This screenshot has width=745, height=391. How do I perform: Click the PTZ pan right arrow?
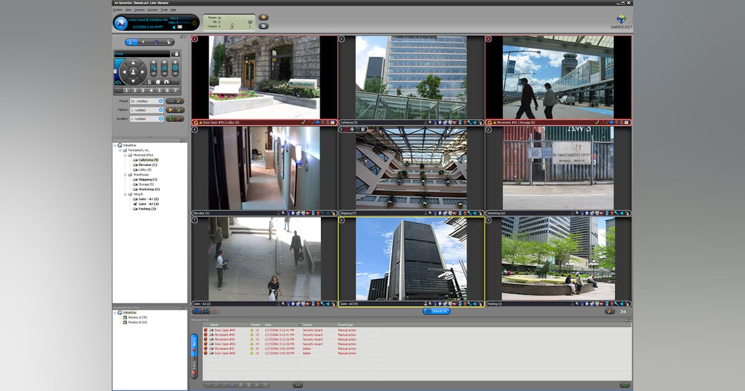(x=143, y=72)
